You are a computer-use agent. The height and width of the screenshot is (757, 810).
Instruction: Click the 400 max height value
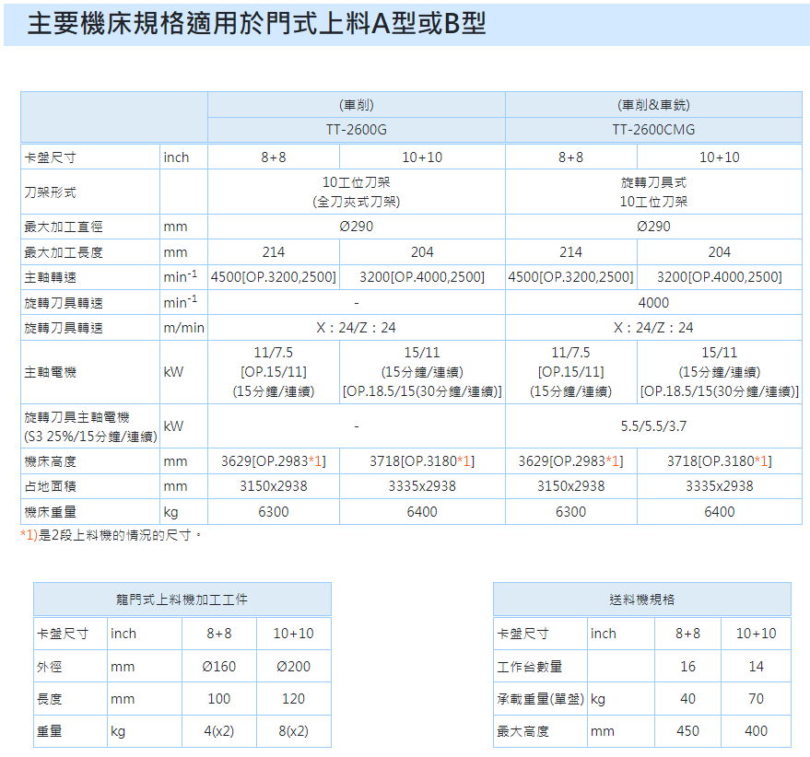756,731
